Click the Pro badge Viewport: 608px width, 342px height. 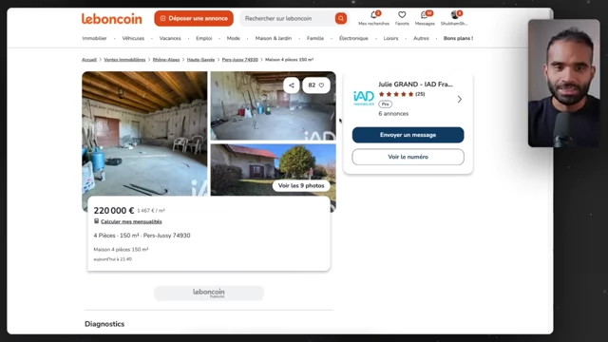click(x=385, y=104)
